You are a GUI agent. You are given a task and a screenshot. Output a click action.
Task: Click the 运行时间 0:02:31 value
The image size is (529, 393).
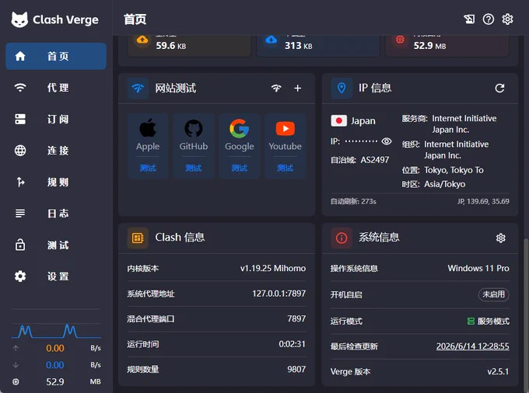292,344
